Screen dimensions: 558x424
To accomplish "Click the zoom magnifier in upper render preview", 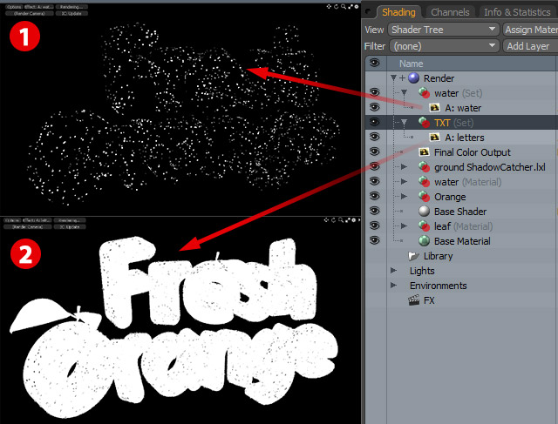I will click(x=343, y=6).
